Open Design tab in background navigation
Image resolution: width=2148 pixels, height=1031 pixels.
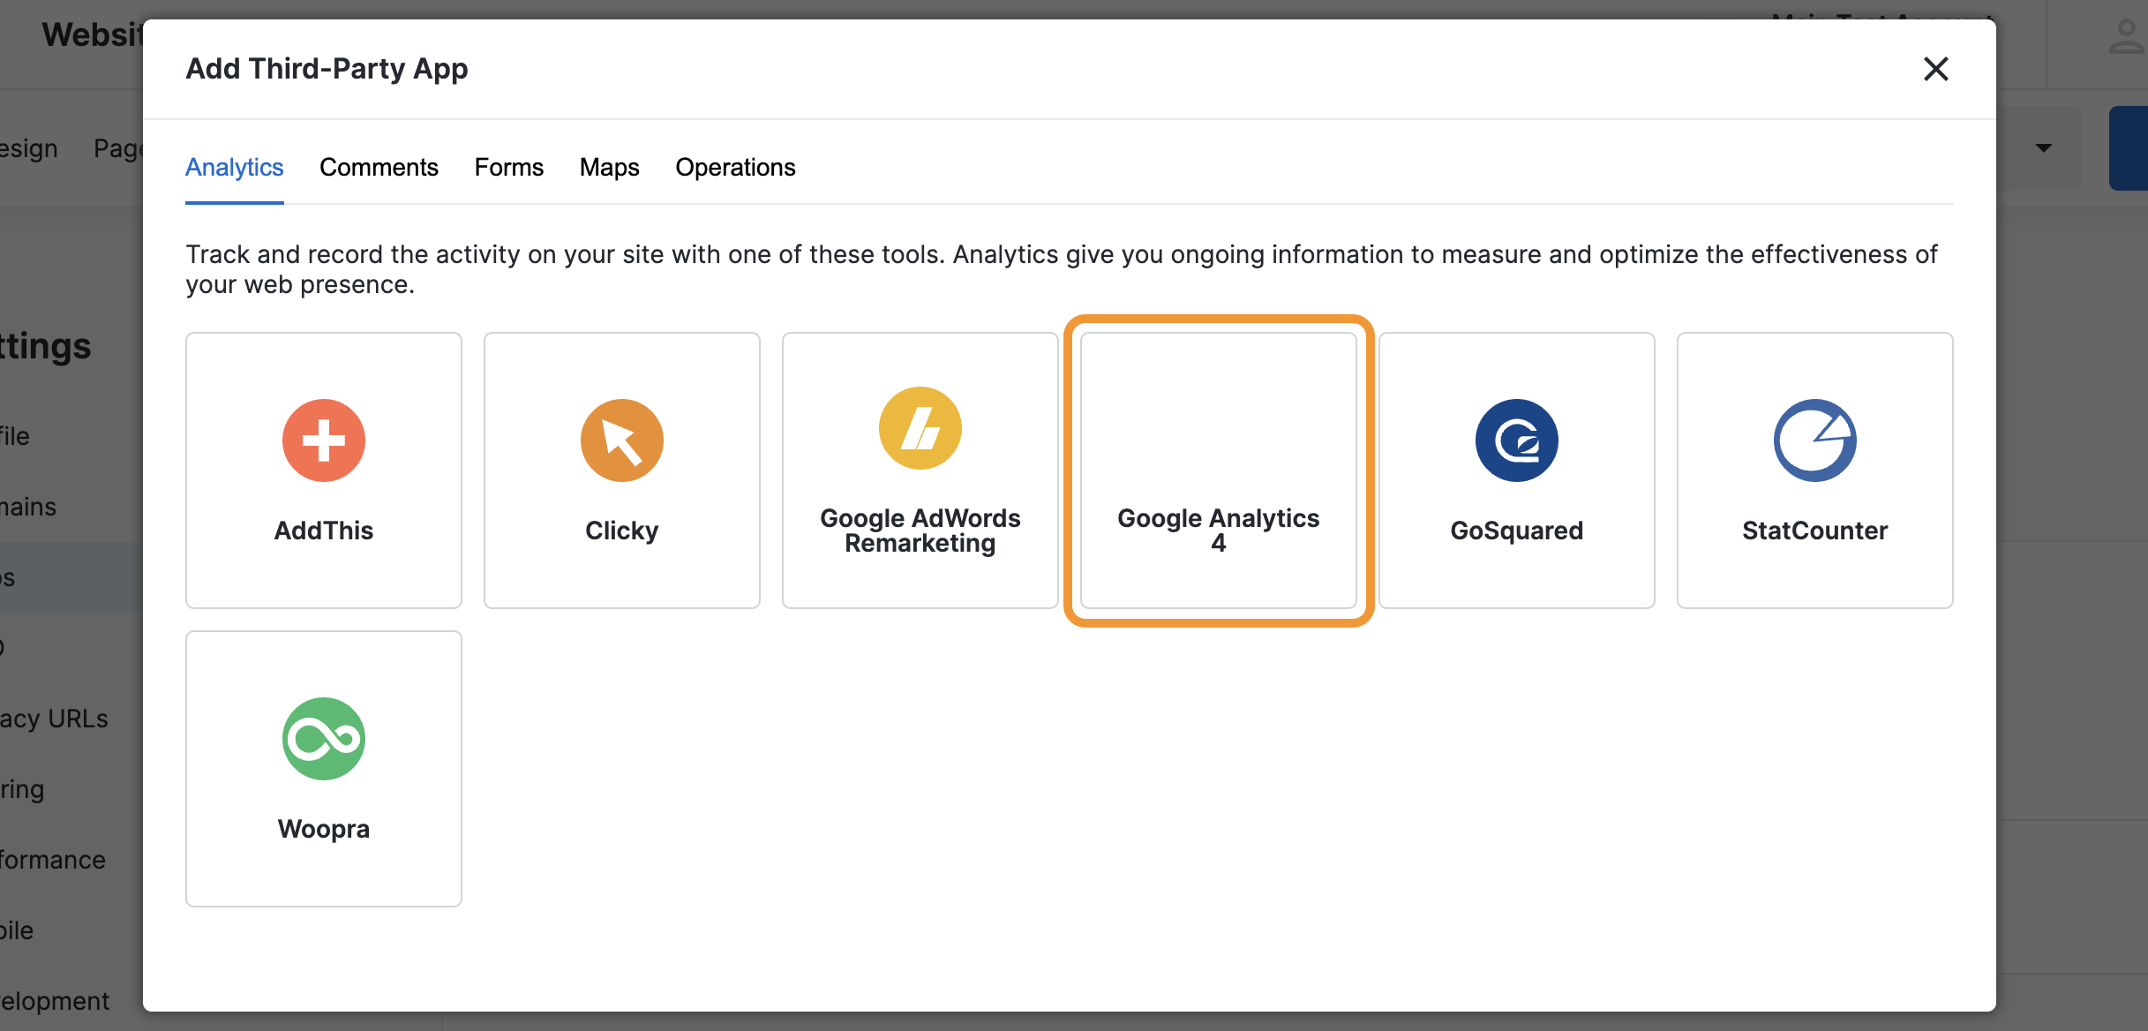click(28, 148)
